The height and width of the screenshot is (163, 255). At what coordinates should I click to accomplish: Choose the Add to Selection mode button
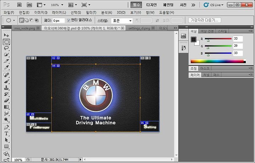click(27, 20)
